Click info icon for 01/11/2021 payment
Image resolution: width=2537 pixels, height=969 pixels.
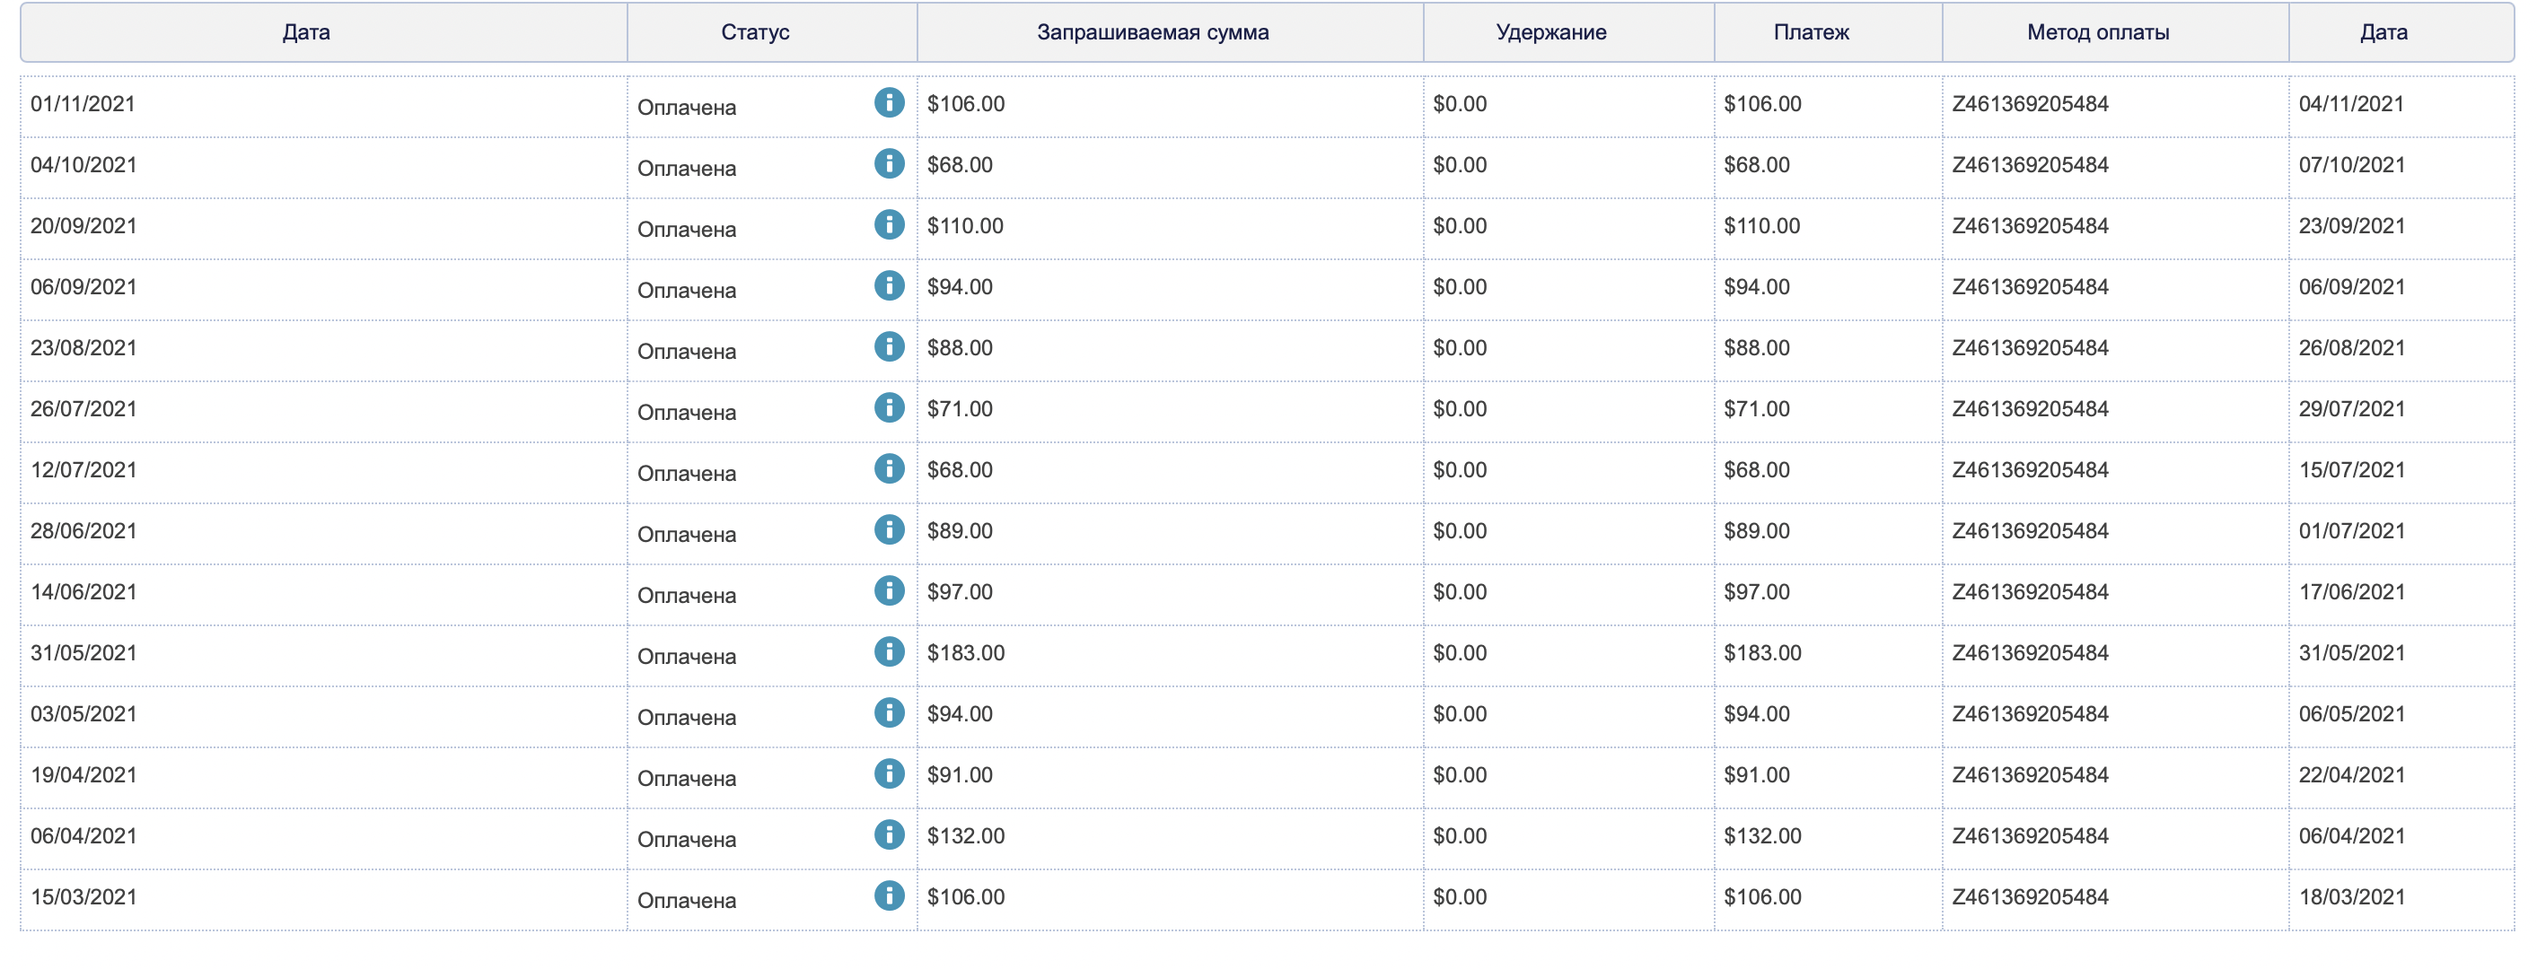click(x=889, y=102)
